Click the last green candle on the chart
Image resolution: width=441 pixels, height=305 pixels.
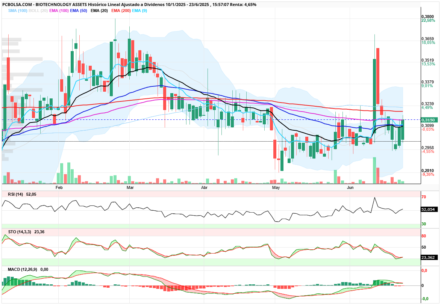pyautogui.click(x=403, y=130)
